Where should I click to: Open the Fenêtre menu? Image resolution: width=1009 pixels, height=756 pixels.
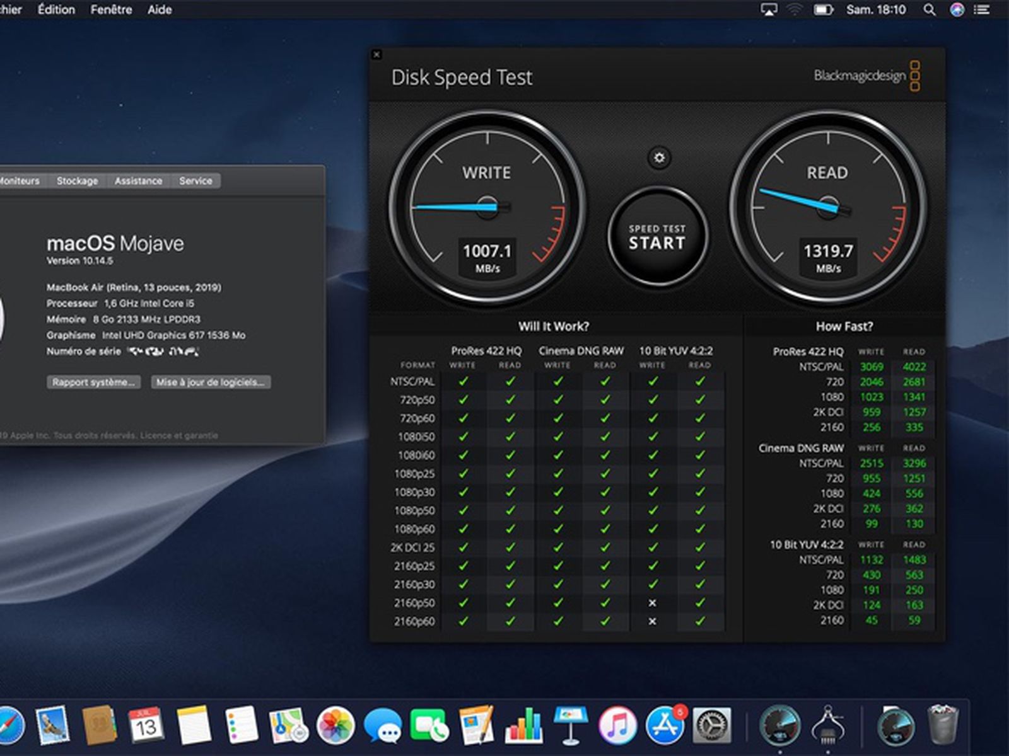coord(111,9)
